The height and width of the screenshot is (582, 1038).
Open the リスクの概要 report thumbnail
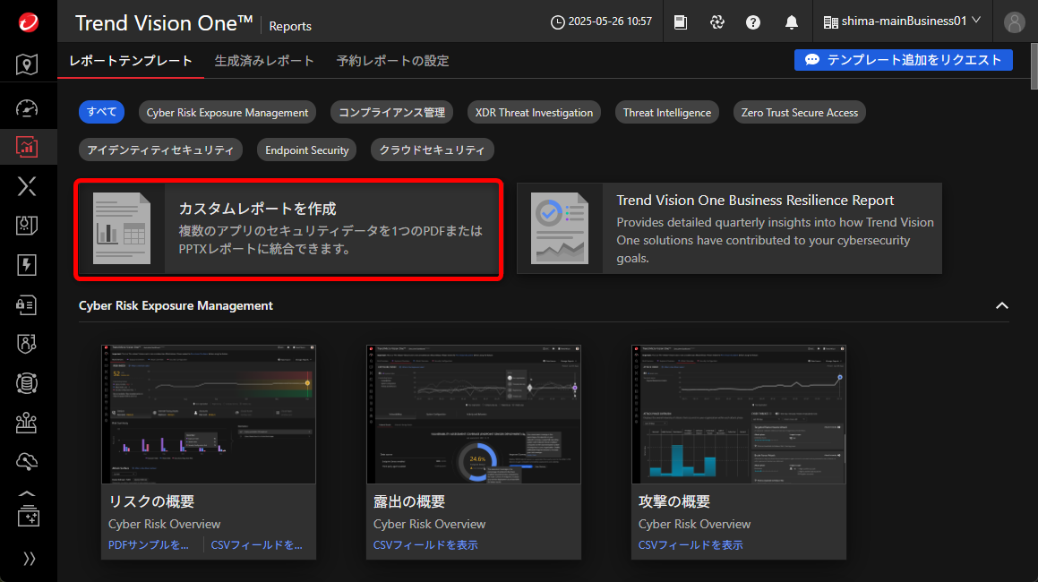(x=209, y=414)
